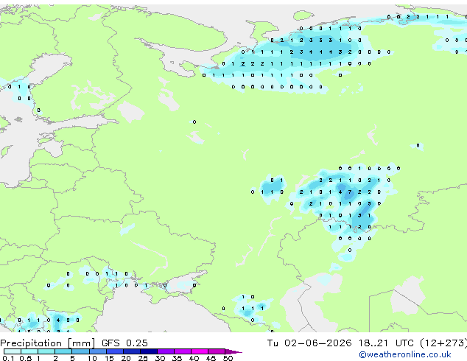Click the over-50 arrow tip of legend
This screenshot has width=467, height=361.
233,352
